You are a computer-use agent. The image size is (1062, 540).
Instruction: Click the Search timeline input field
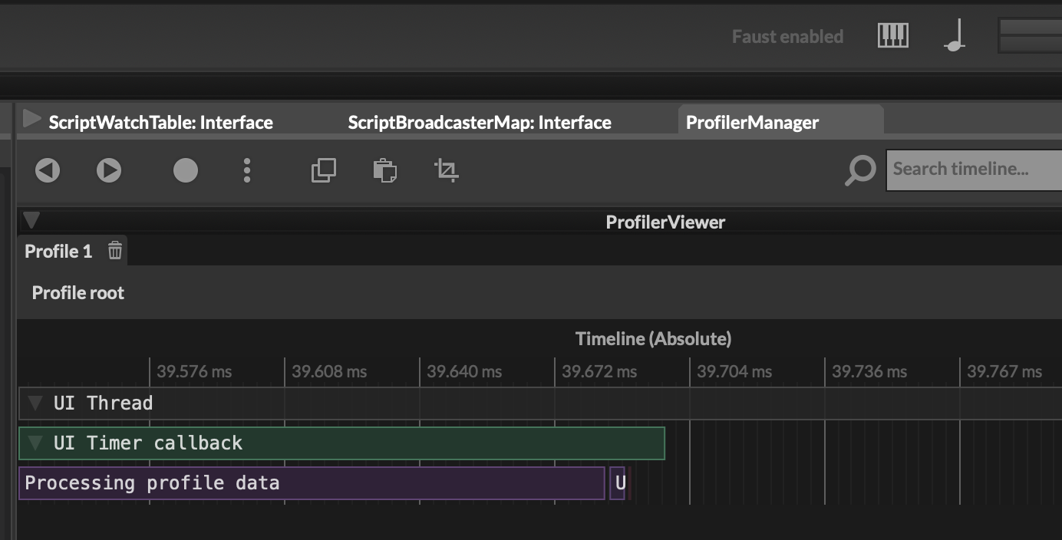[x=974, y=170]
